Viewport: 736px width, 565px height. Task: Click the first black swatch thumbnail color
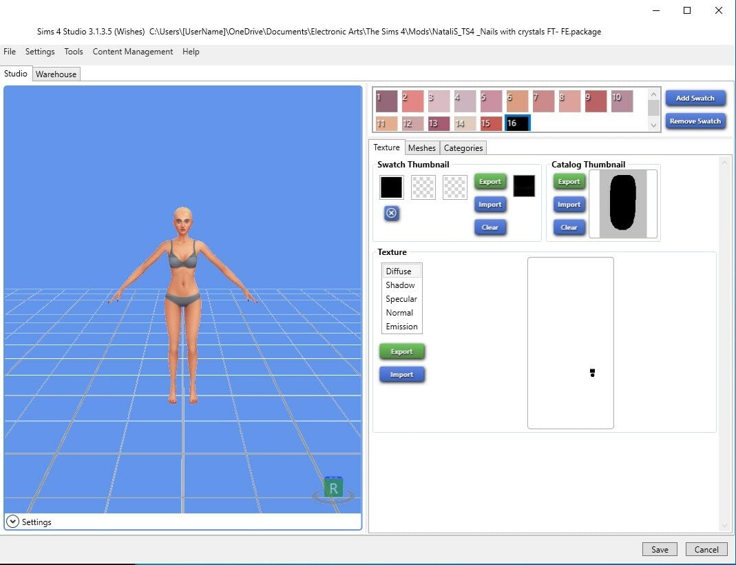(392, 187)
